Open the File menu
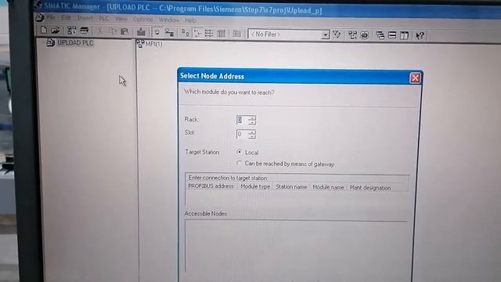The width and height of the screenshot is (501, 282). pos(51,17)
